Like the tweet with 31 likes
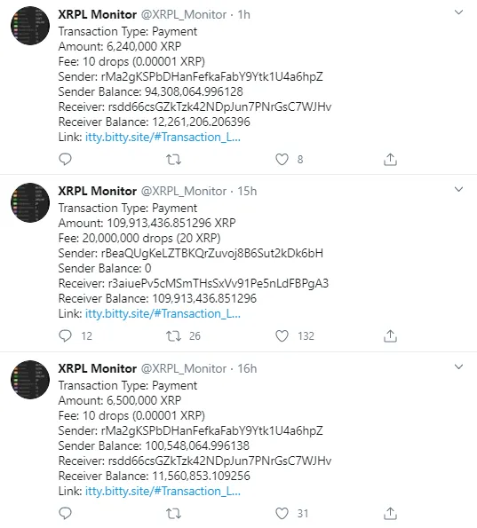This screenshot has height=528, width=477. click(x=282, y=514)
